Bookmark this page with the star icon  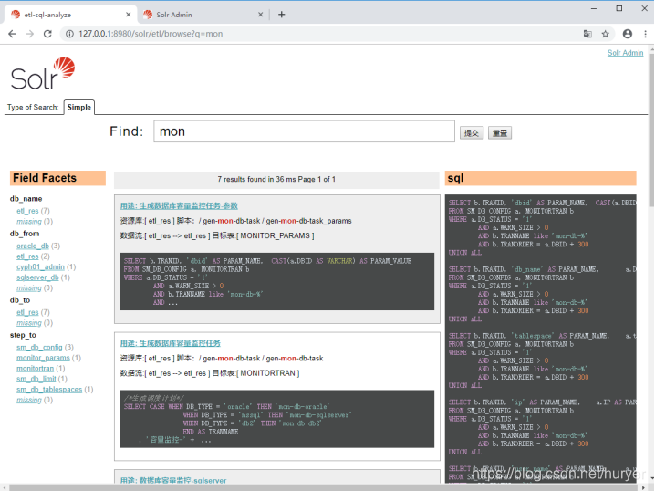coord(606,34)
